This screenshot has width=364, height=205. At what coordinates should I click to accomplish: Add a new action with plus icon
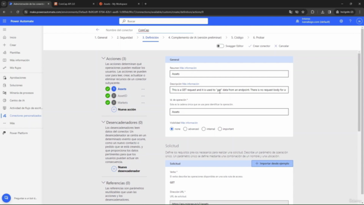click(x=114, y=109)
